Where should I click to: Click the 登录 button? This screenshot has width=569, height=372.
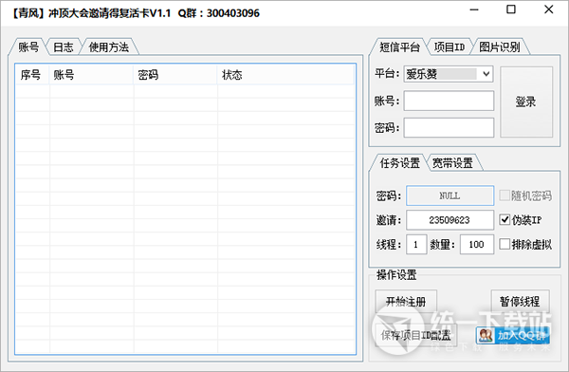coord(526,102)
